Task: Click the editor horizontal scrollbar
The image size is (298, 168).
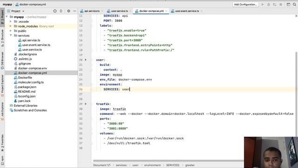Action: click(169, 161)
